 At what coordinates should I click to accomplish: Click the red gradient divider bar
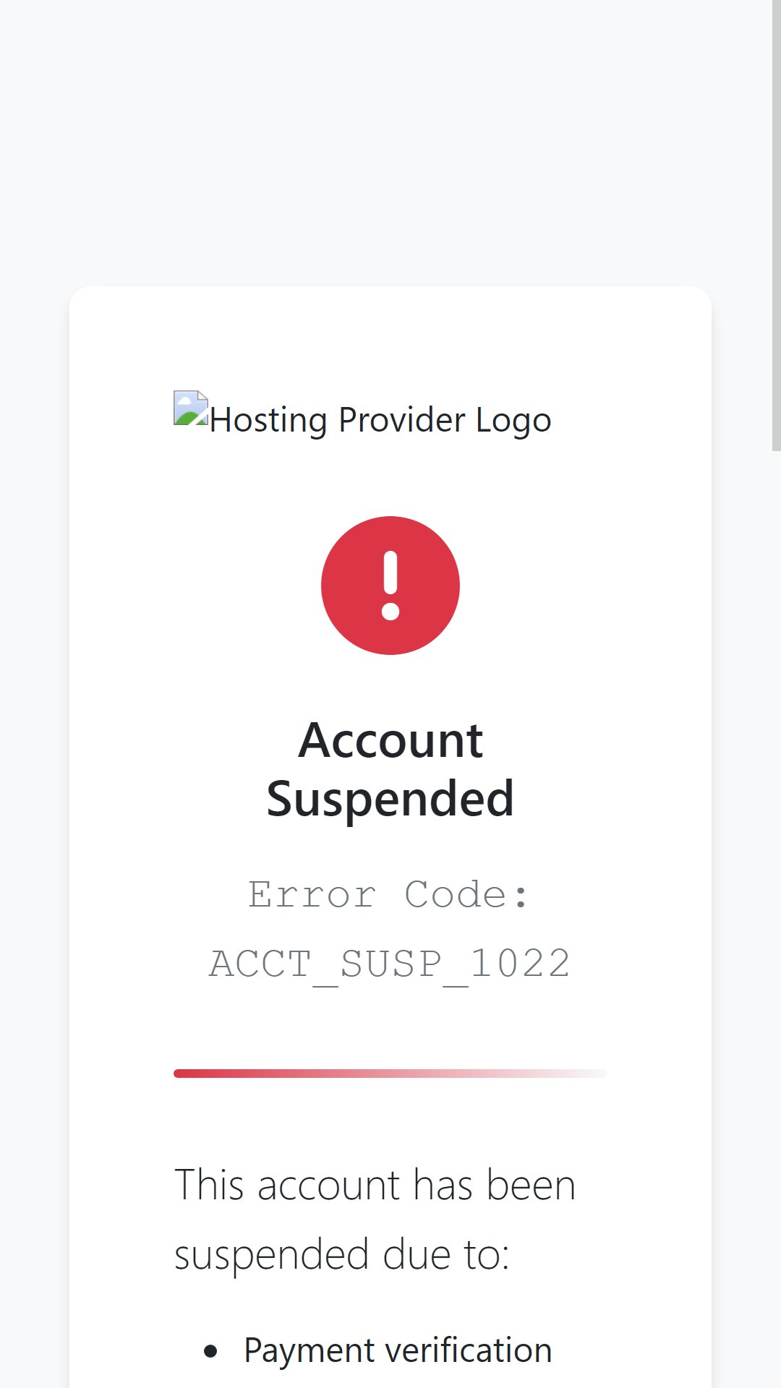390,1074
